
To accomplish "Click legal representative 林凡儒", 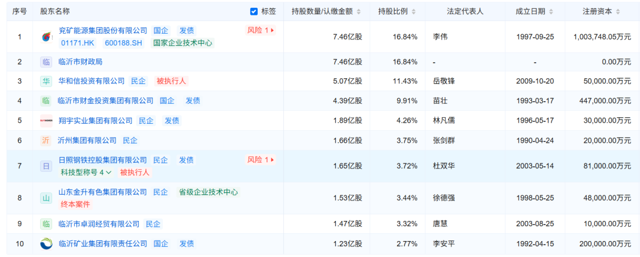I will click(x=444, y=121).
